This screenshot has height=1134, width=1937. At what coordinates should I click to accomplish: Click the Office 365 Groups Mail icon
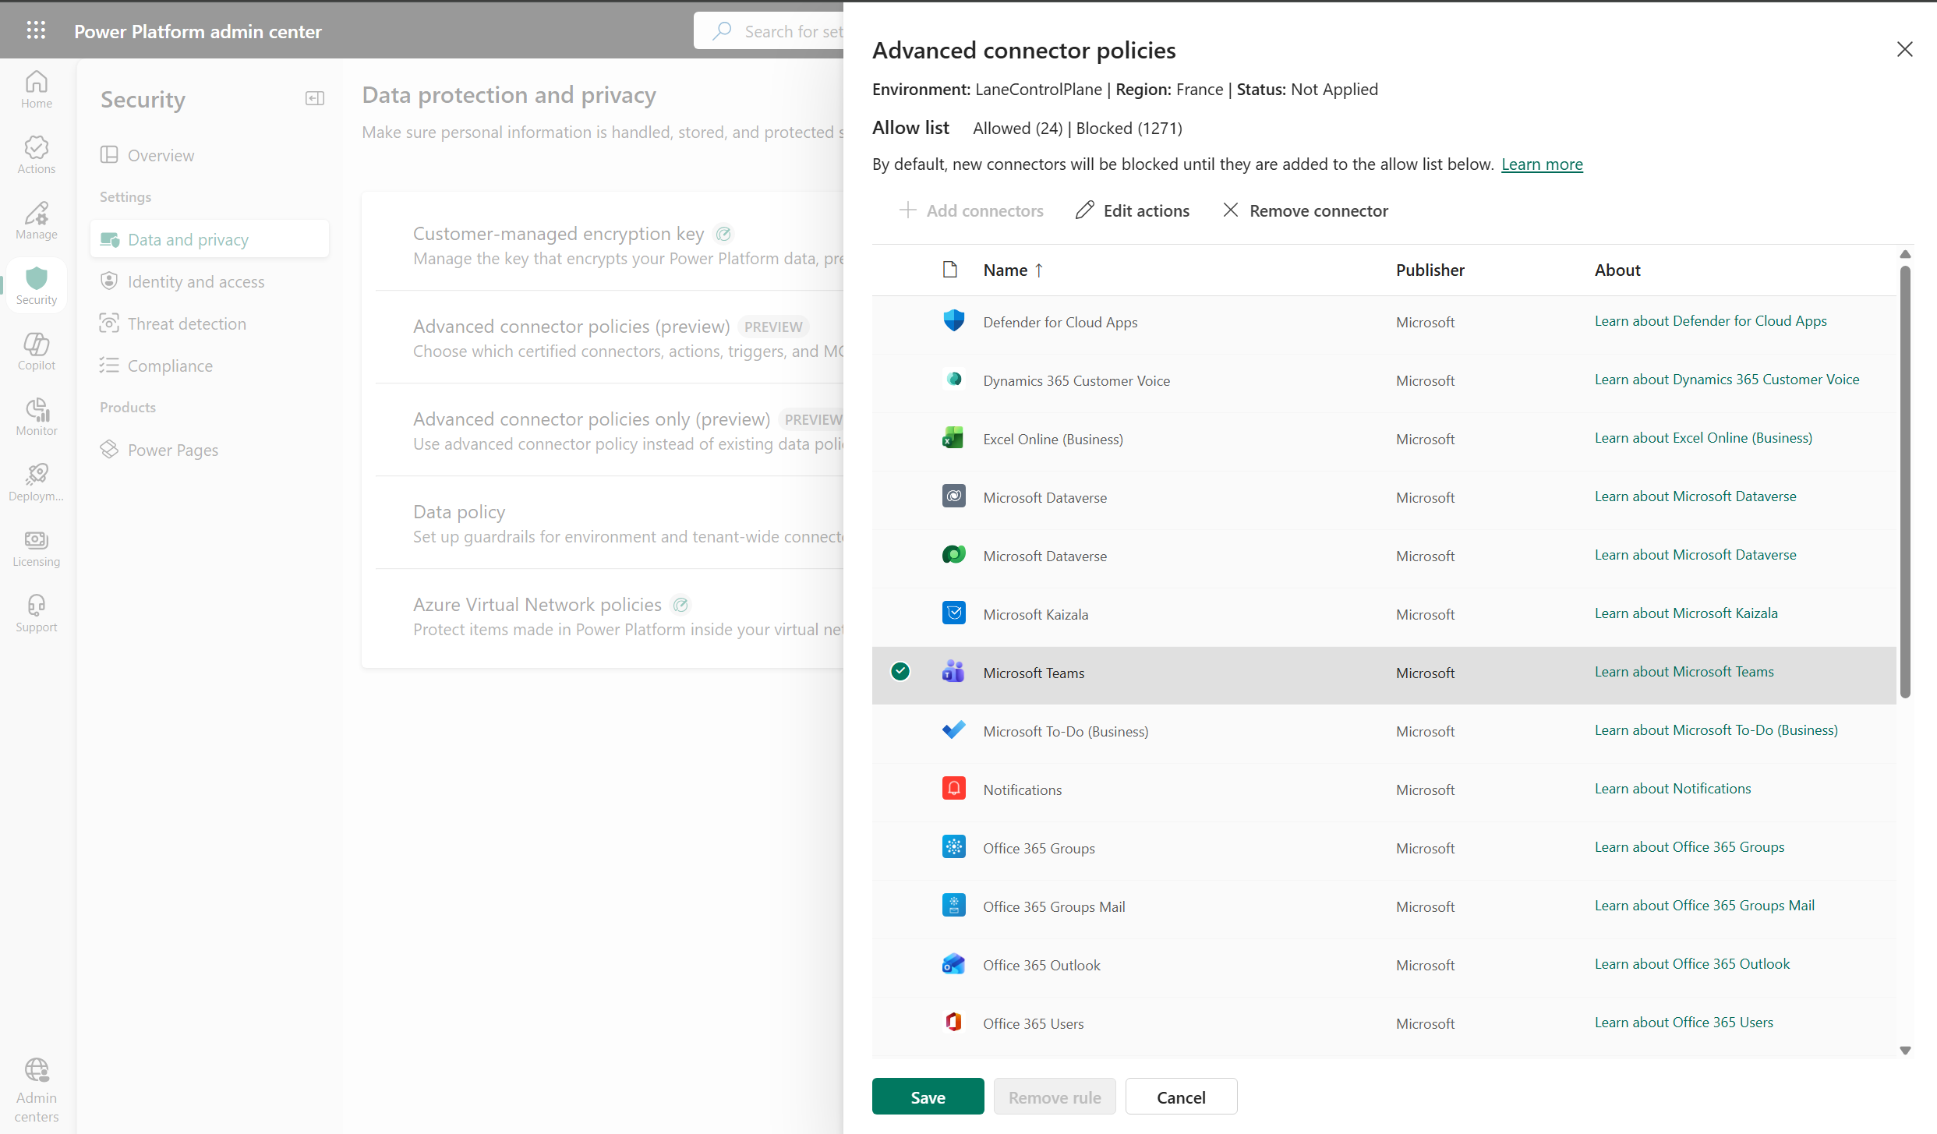tap(953, 906)
